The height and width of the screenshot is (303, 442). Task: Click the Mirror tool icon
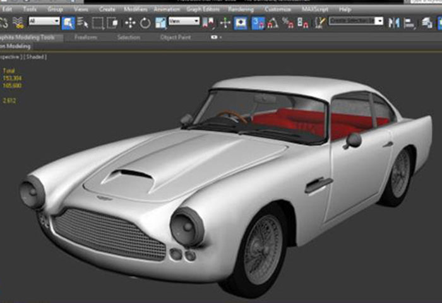[x=394, y=22]
